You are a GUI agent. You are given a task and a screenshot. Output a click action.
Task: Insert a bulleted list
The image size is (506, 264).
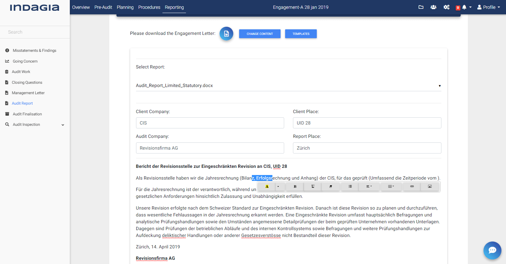[350, 186]
